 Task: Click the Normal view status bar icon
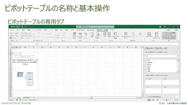click(149, 100)
